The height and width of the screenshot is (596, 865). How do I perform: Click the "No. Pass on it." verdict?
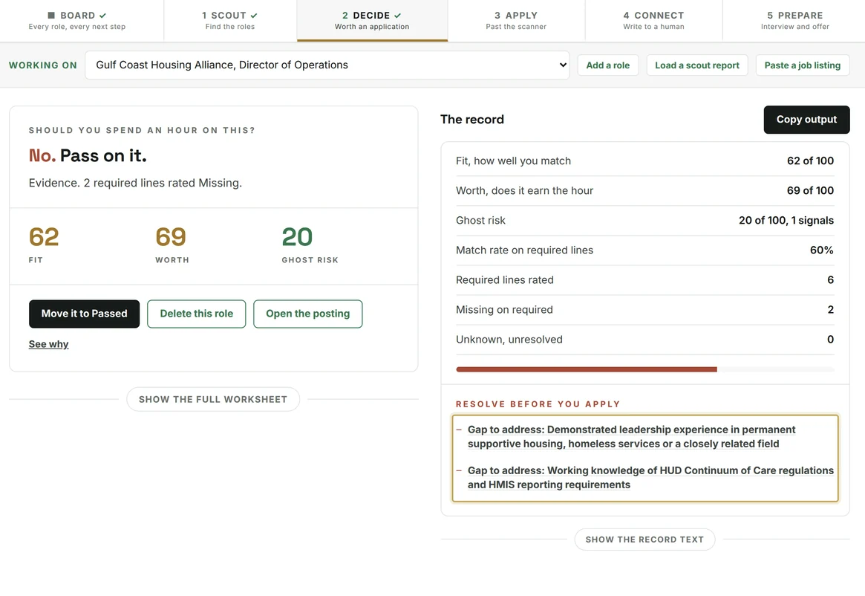pos(88,156)
